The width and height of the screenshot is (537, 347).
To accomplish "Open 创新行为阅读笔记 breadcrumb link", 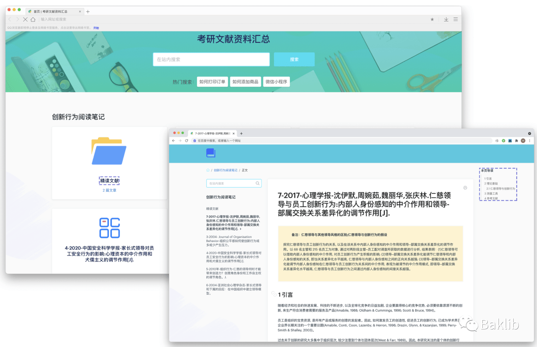I will (225, 170).
